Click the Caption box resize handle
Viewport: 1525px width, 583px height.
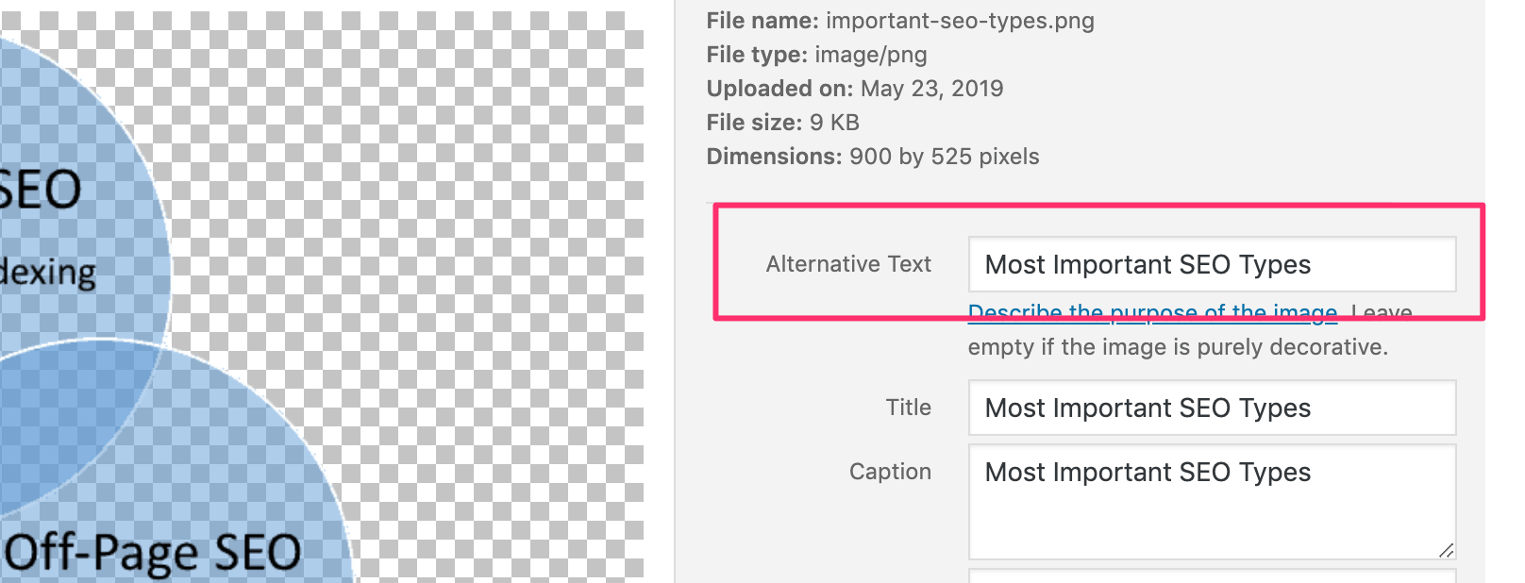tap(1447, 551)
